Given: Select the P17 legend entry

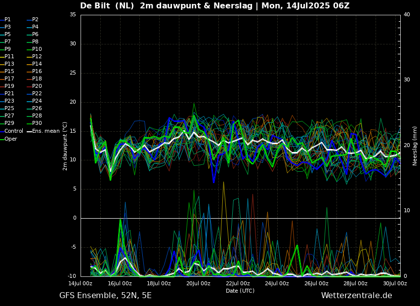Looking at the screenshot, I should pyautogui.click(x=7, y=78).
